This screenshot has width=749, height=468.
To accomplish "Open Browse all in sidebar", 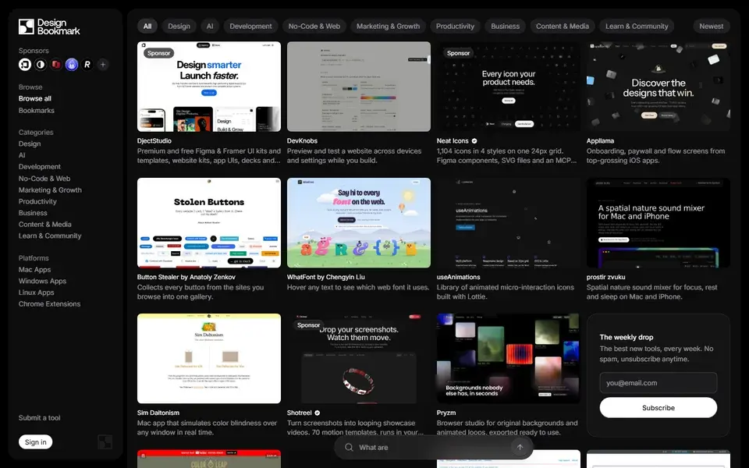I will point(35,98).
